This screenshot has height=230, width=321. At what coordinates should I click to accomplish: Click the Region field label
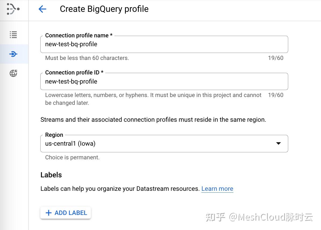click(54, 135)
